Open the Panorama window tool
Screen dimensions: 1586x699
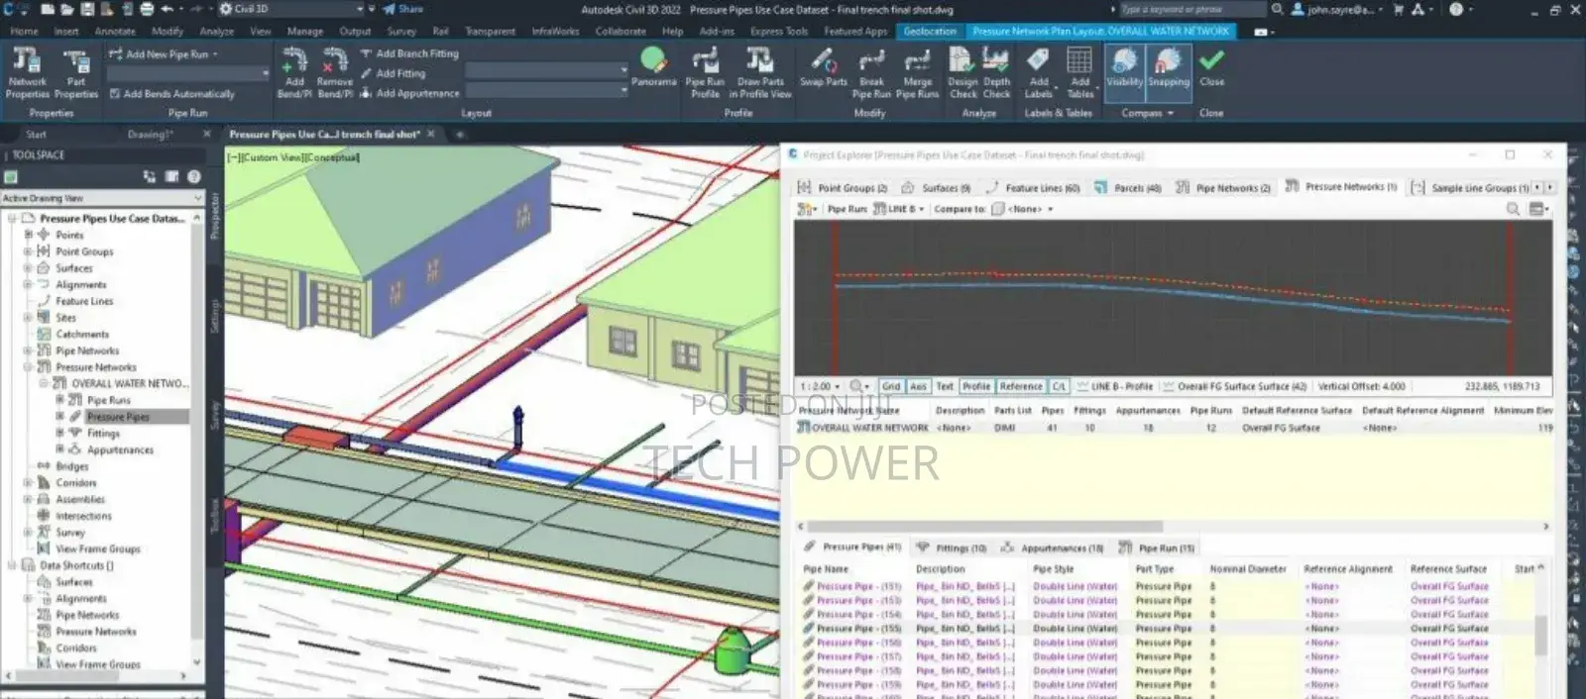tap(653, 67)
